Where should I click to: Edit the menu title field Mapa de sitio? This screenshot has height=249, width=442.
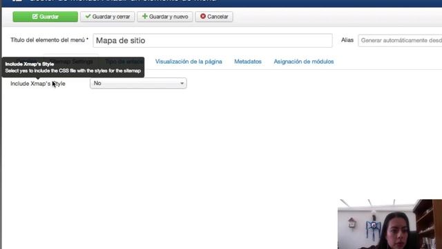[213, 40]
